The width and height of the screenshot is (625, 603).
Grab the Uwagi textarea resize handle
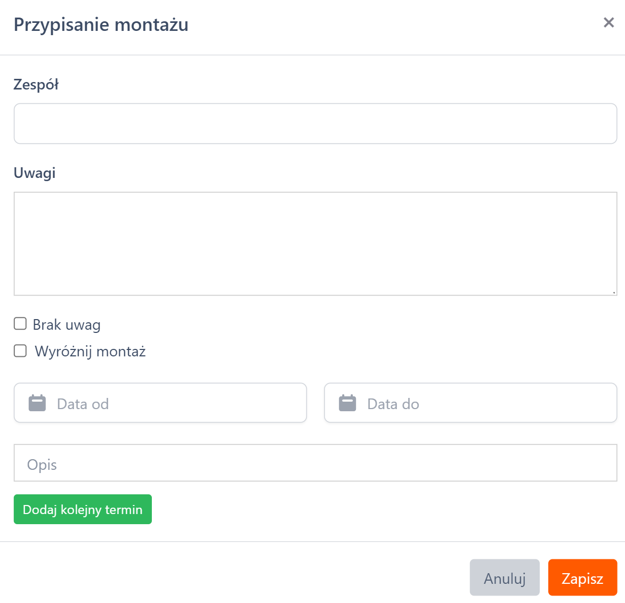(614, 292)
